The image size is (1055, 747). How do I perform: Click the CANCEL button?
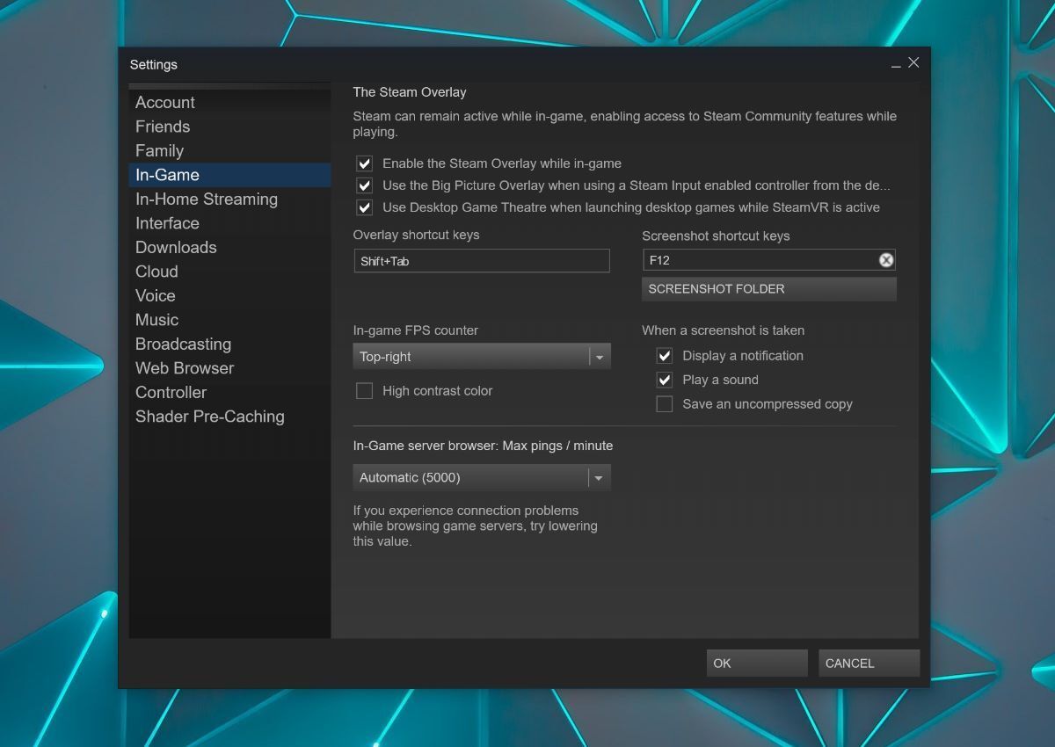(868, 664)
